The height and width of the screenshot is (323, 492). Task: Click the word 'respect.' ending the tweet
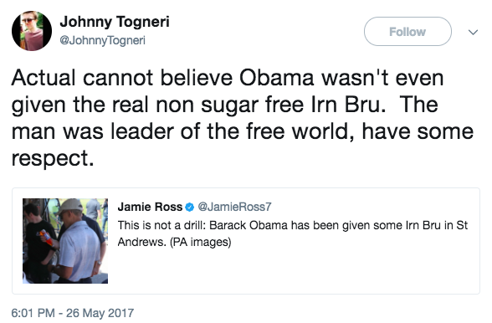click(53, 158)
